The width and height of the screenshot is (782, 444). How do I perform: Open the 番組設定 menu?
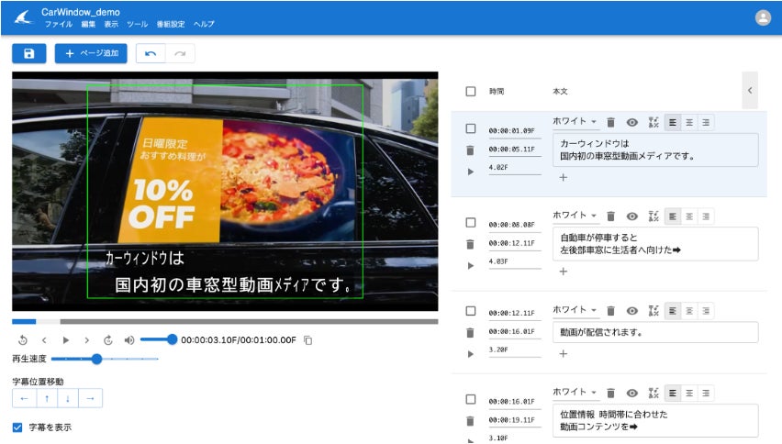pos(171,24)
